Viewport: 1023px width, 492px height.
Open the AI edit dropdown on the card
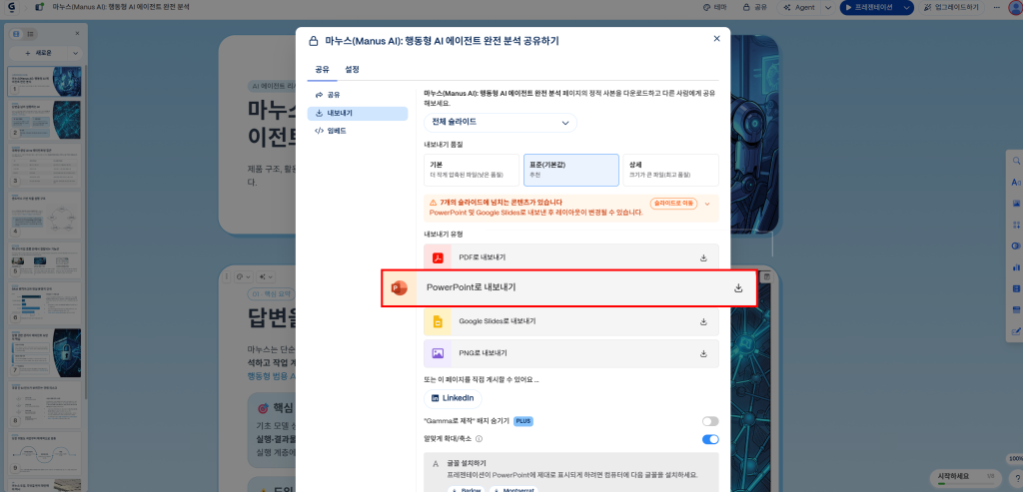coord(265,277)
